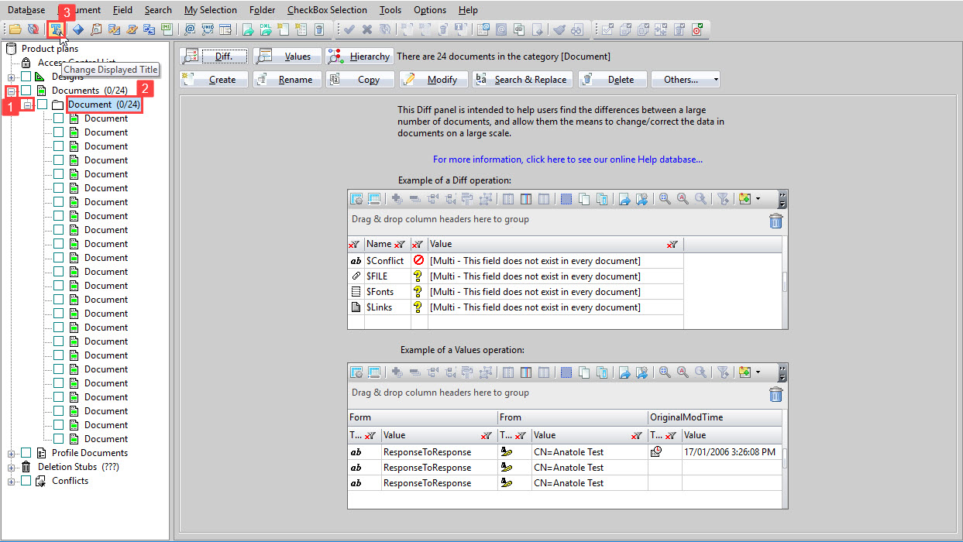Open the Help menu
The width and height of the screenshot is (963, 542).
pos(468,10)
